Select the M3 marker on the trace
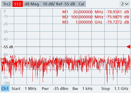Image resolution: width=131 pixels, height=93 pixels. pos(119,61)
